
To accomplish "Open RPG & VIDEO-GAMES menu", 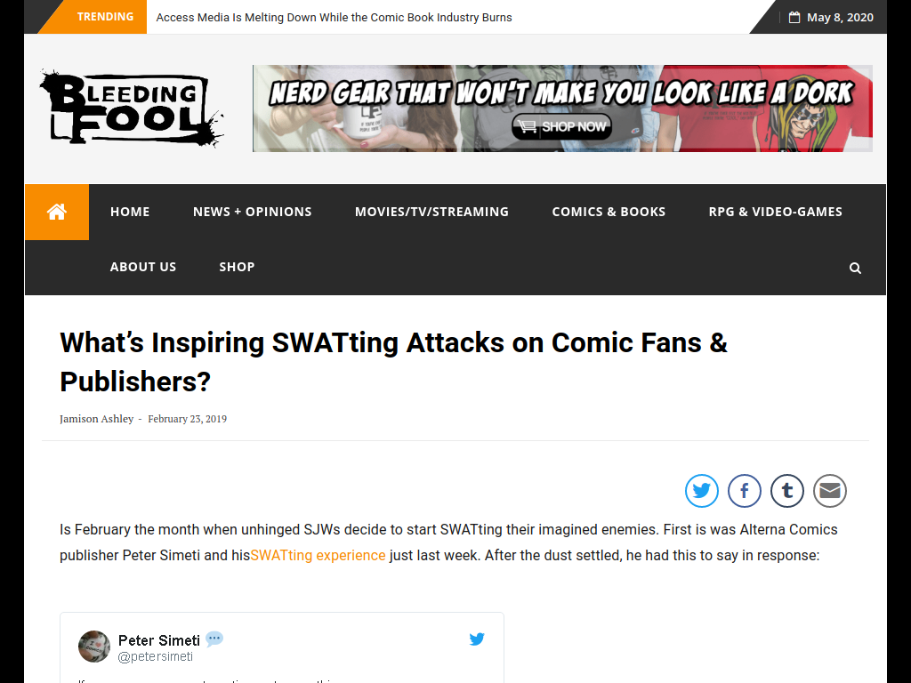I will point(776,212).
